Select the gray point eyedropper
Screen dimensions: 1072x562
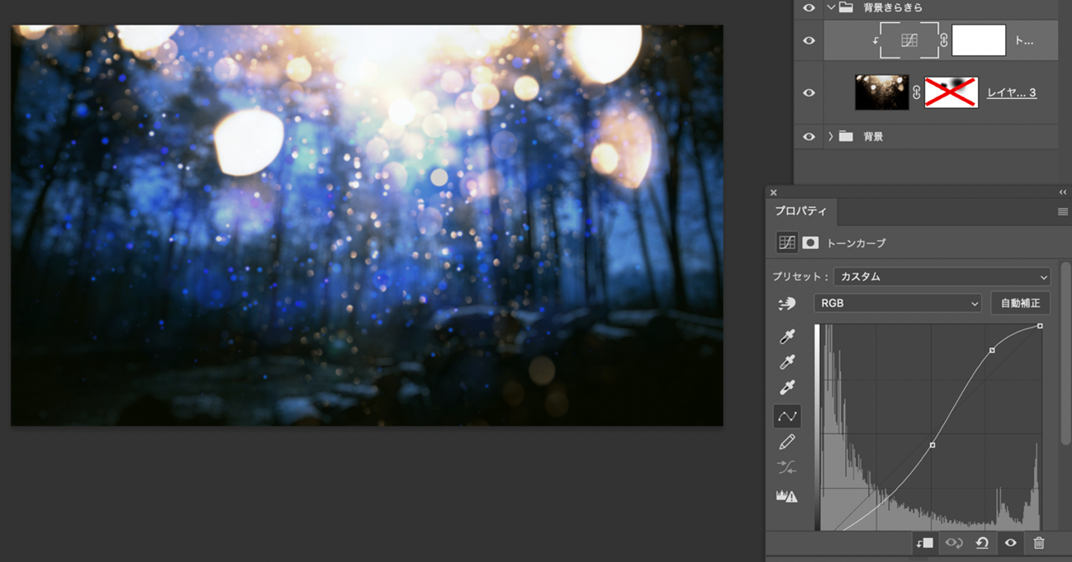point(787,362)
